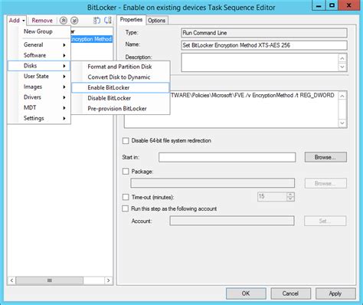Select Format and Partition Disk
This screenshot has width=363, height=305.
[x=120, y=67]
